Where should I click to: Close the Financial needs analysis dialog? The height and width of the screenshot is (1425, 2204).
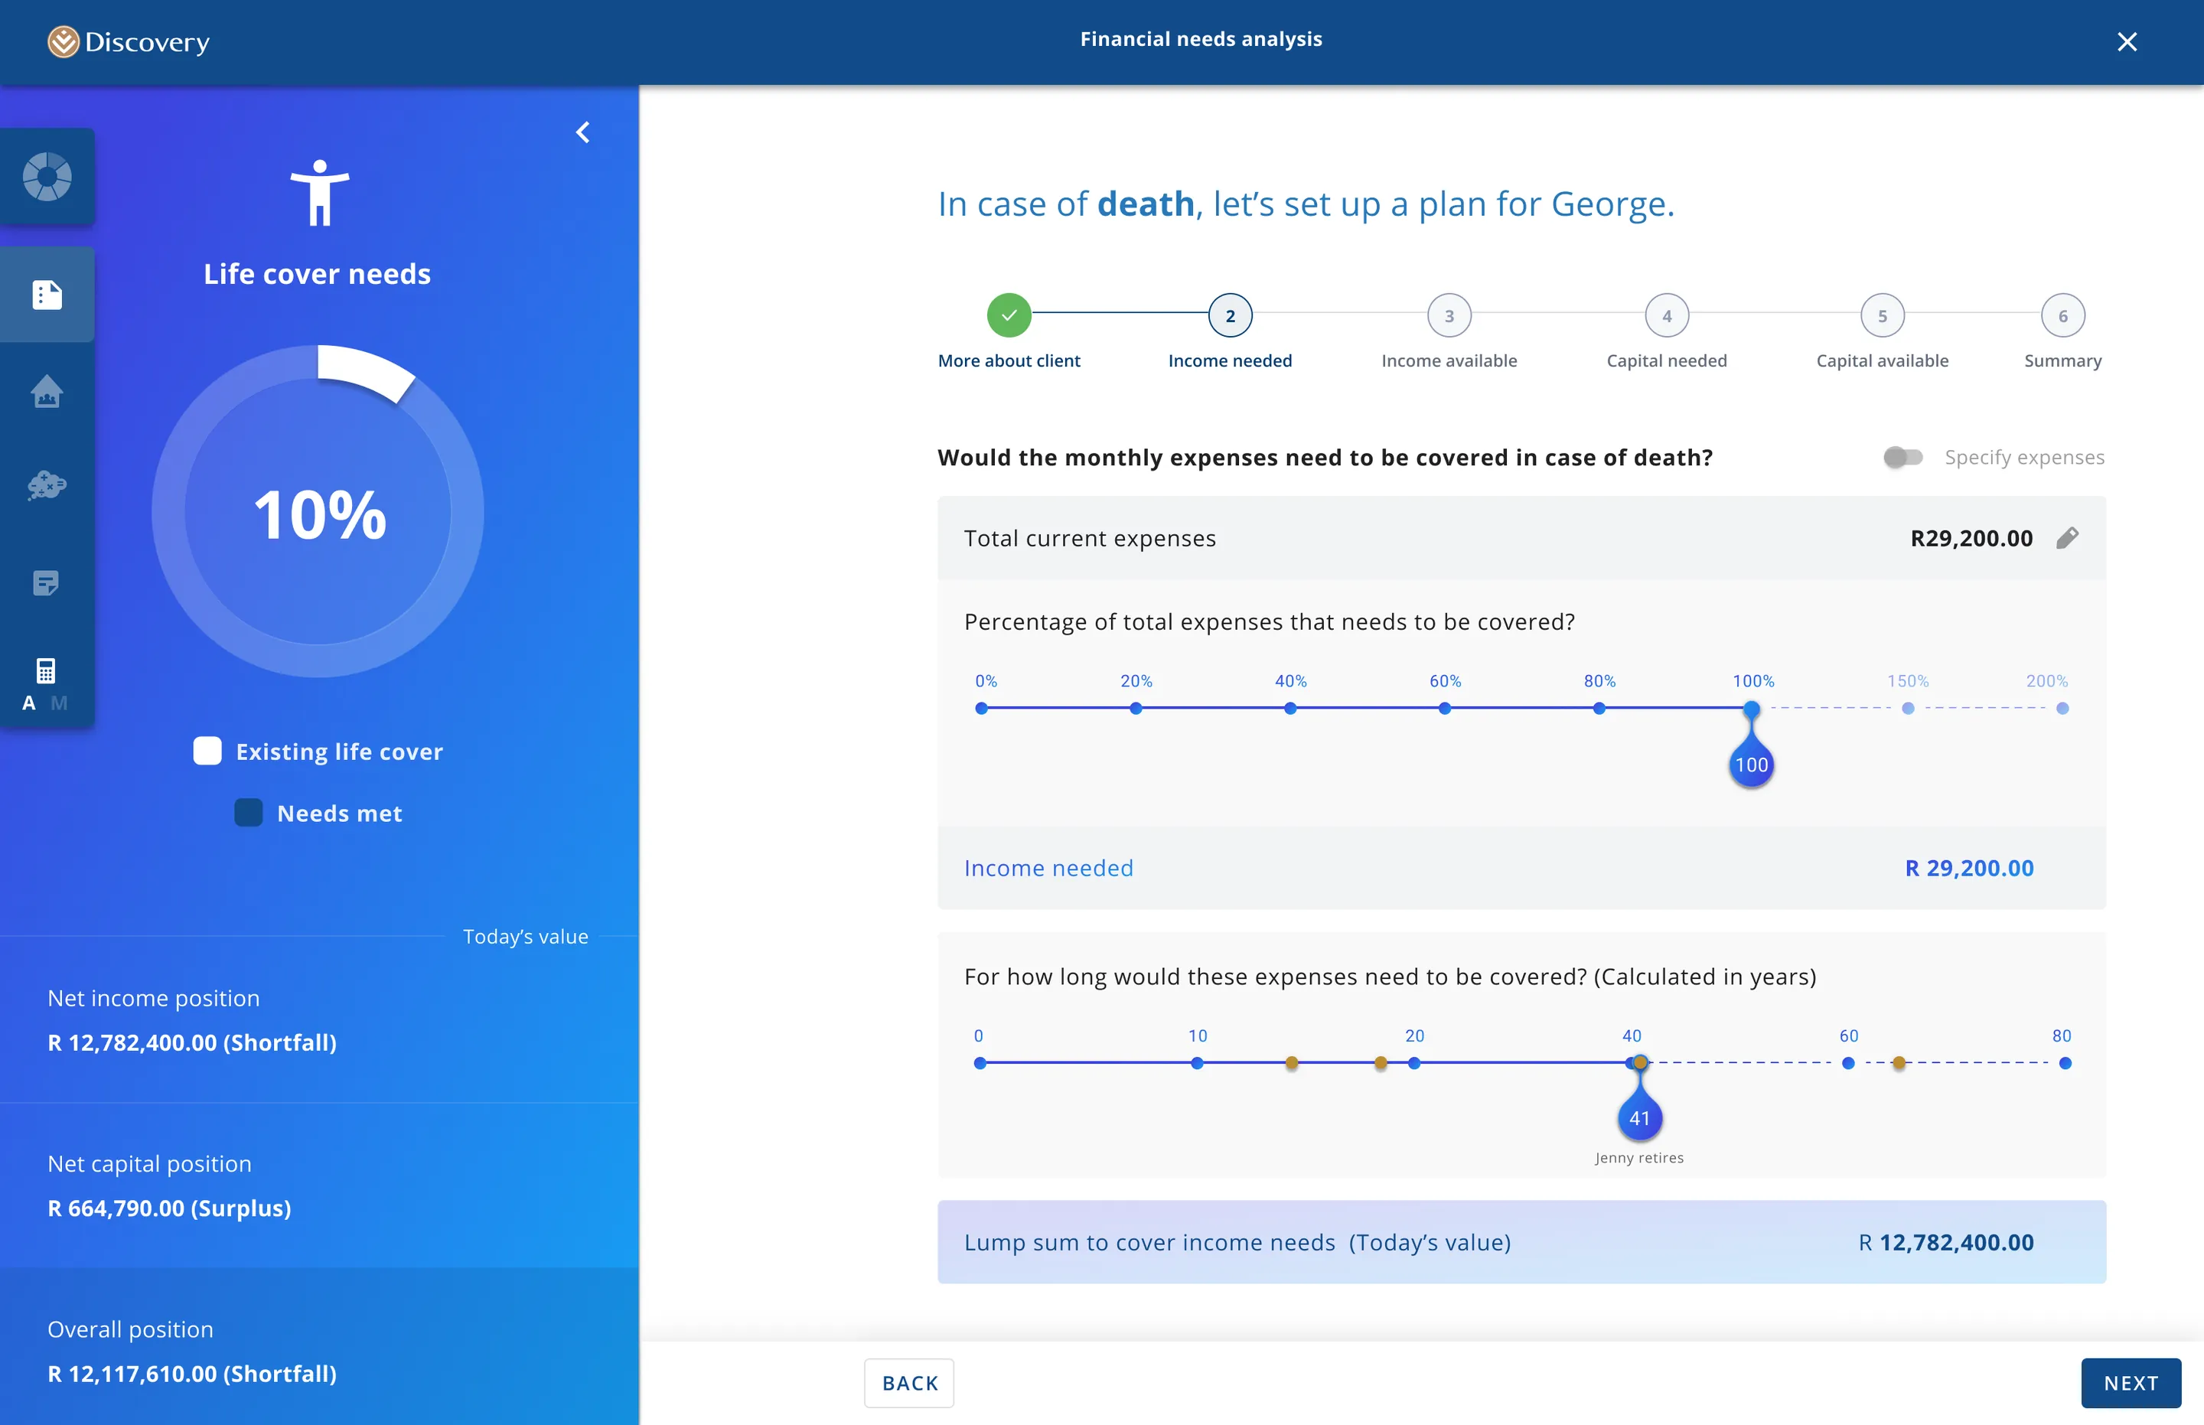click(x=2126, y=41)
